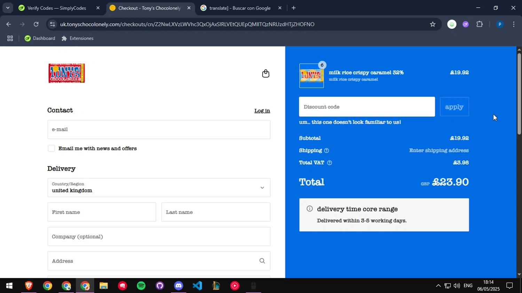Click the browser address bar URL
Screen dimensions: 522x293
pyautogui.click(x=187, y=24)
